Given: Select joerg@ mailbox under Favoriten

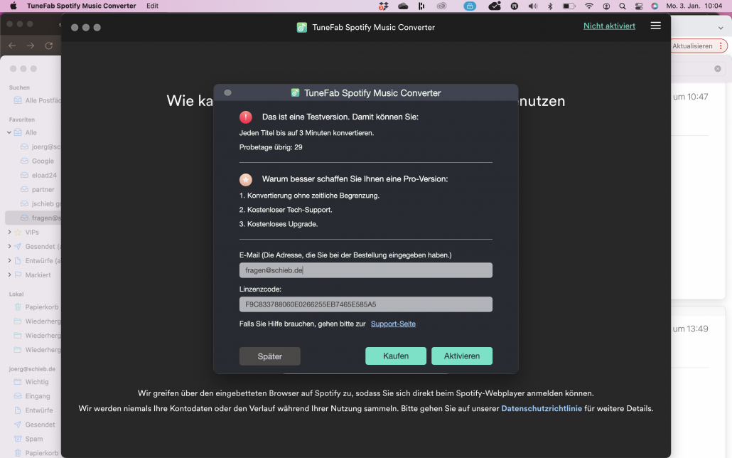Looking at the screenshot, I should click(x=41, y=147).
